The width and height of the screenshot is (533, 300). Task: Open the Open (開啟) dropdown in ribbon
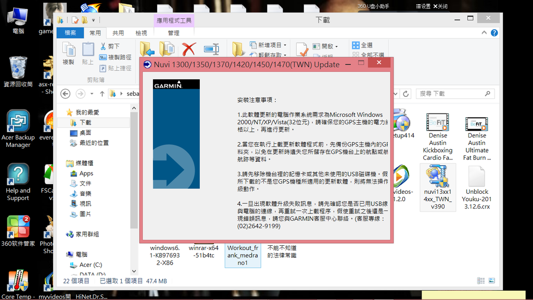325,46
